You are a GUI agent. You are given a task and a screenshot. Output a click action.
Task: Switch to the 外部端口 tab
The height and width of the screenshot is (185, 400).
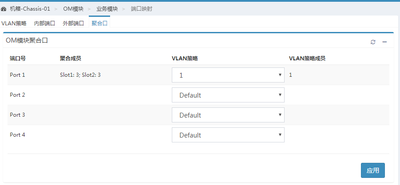pos(73,24)
